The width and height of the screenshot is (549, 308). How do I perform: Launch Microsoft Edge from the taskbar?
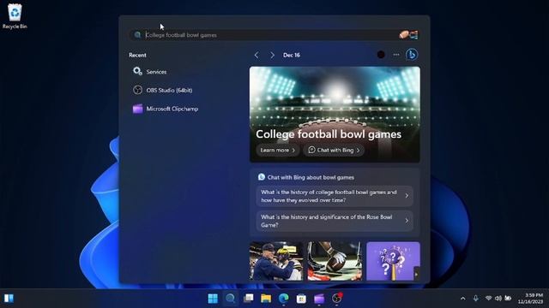(284, 299)
